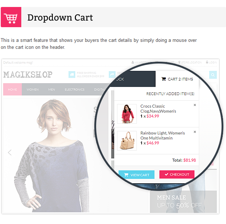
Task: Click the View Cart button
Action: tap(136, 175)
